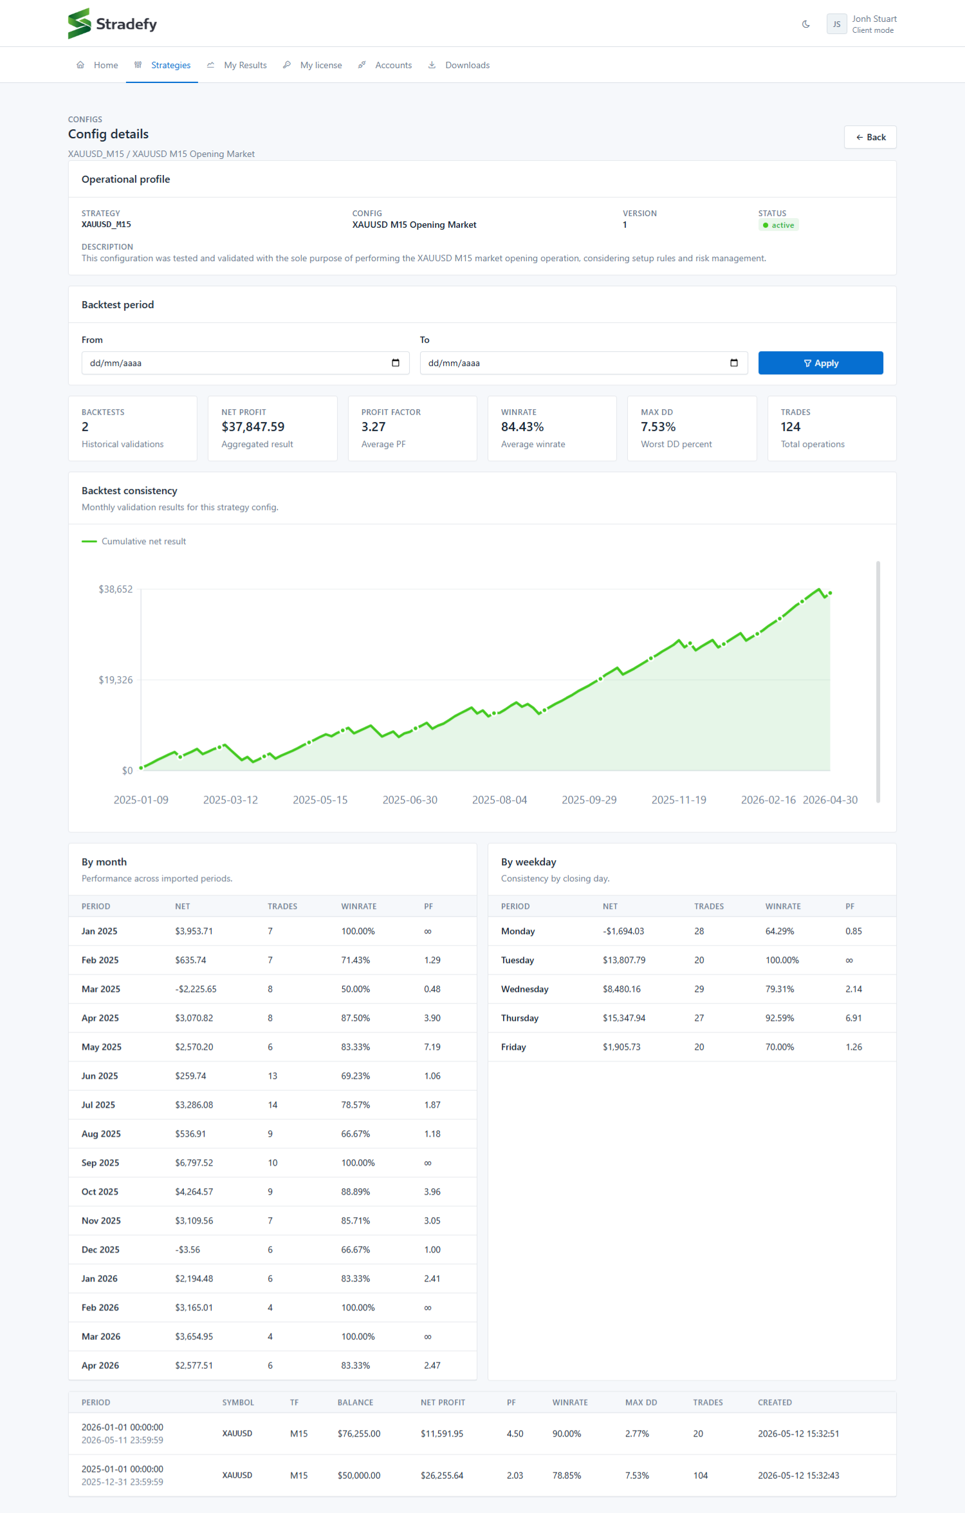Screen dimensions: 965x1513
Task: Open the JS user avatar
Action: click(836, 24)
